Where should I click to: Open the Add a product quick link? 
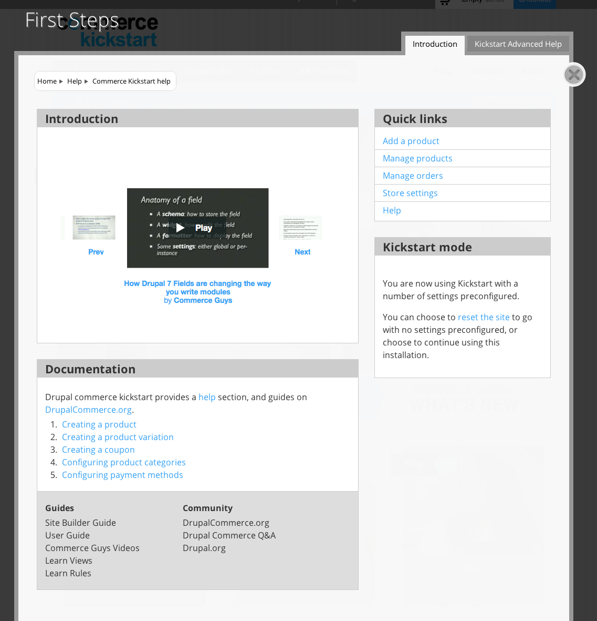[x=411, y=141]
